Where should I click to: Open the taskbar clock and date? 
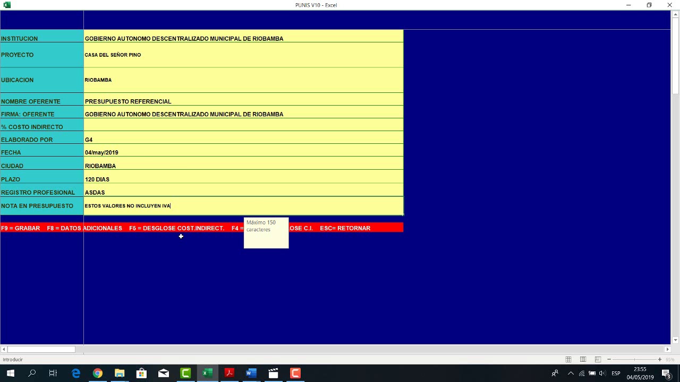click(640, 373)
